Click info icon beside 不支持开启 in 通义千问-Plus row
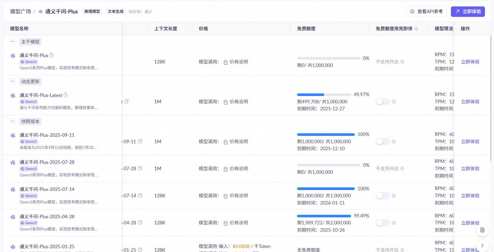 [402, 62]
